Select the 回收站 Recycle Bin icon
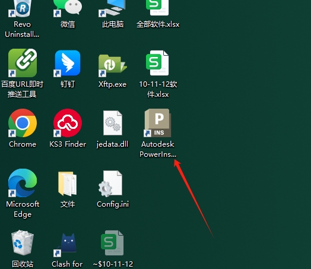Screen dimensions: 311x269 (23, 243)
